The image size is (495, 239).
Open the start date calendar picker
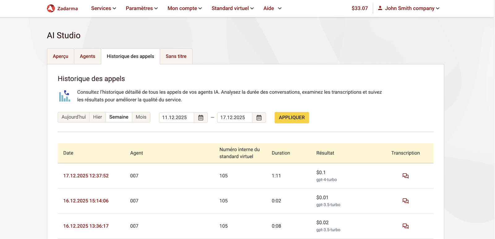pyautogui.click(x=201, y=118)
